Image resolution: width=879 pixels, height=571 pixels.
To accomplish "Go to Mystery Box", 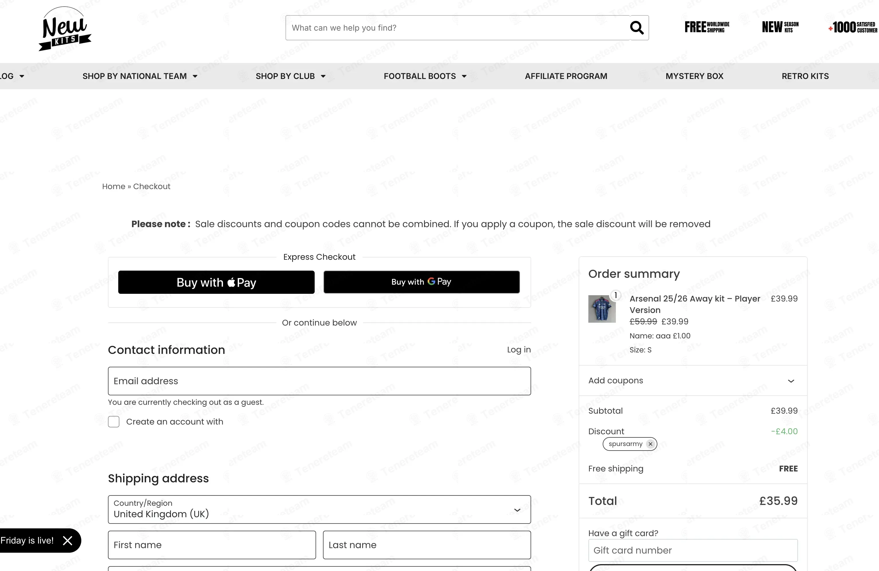I will [x=694, y=76].
